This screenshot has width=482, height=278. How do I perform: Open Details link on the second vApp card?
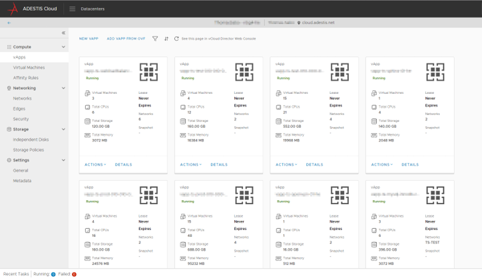219,164
